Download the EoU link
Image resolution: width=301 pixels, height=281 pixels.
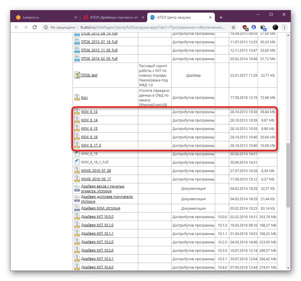point(84,97)
